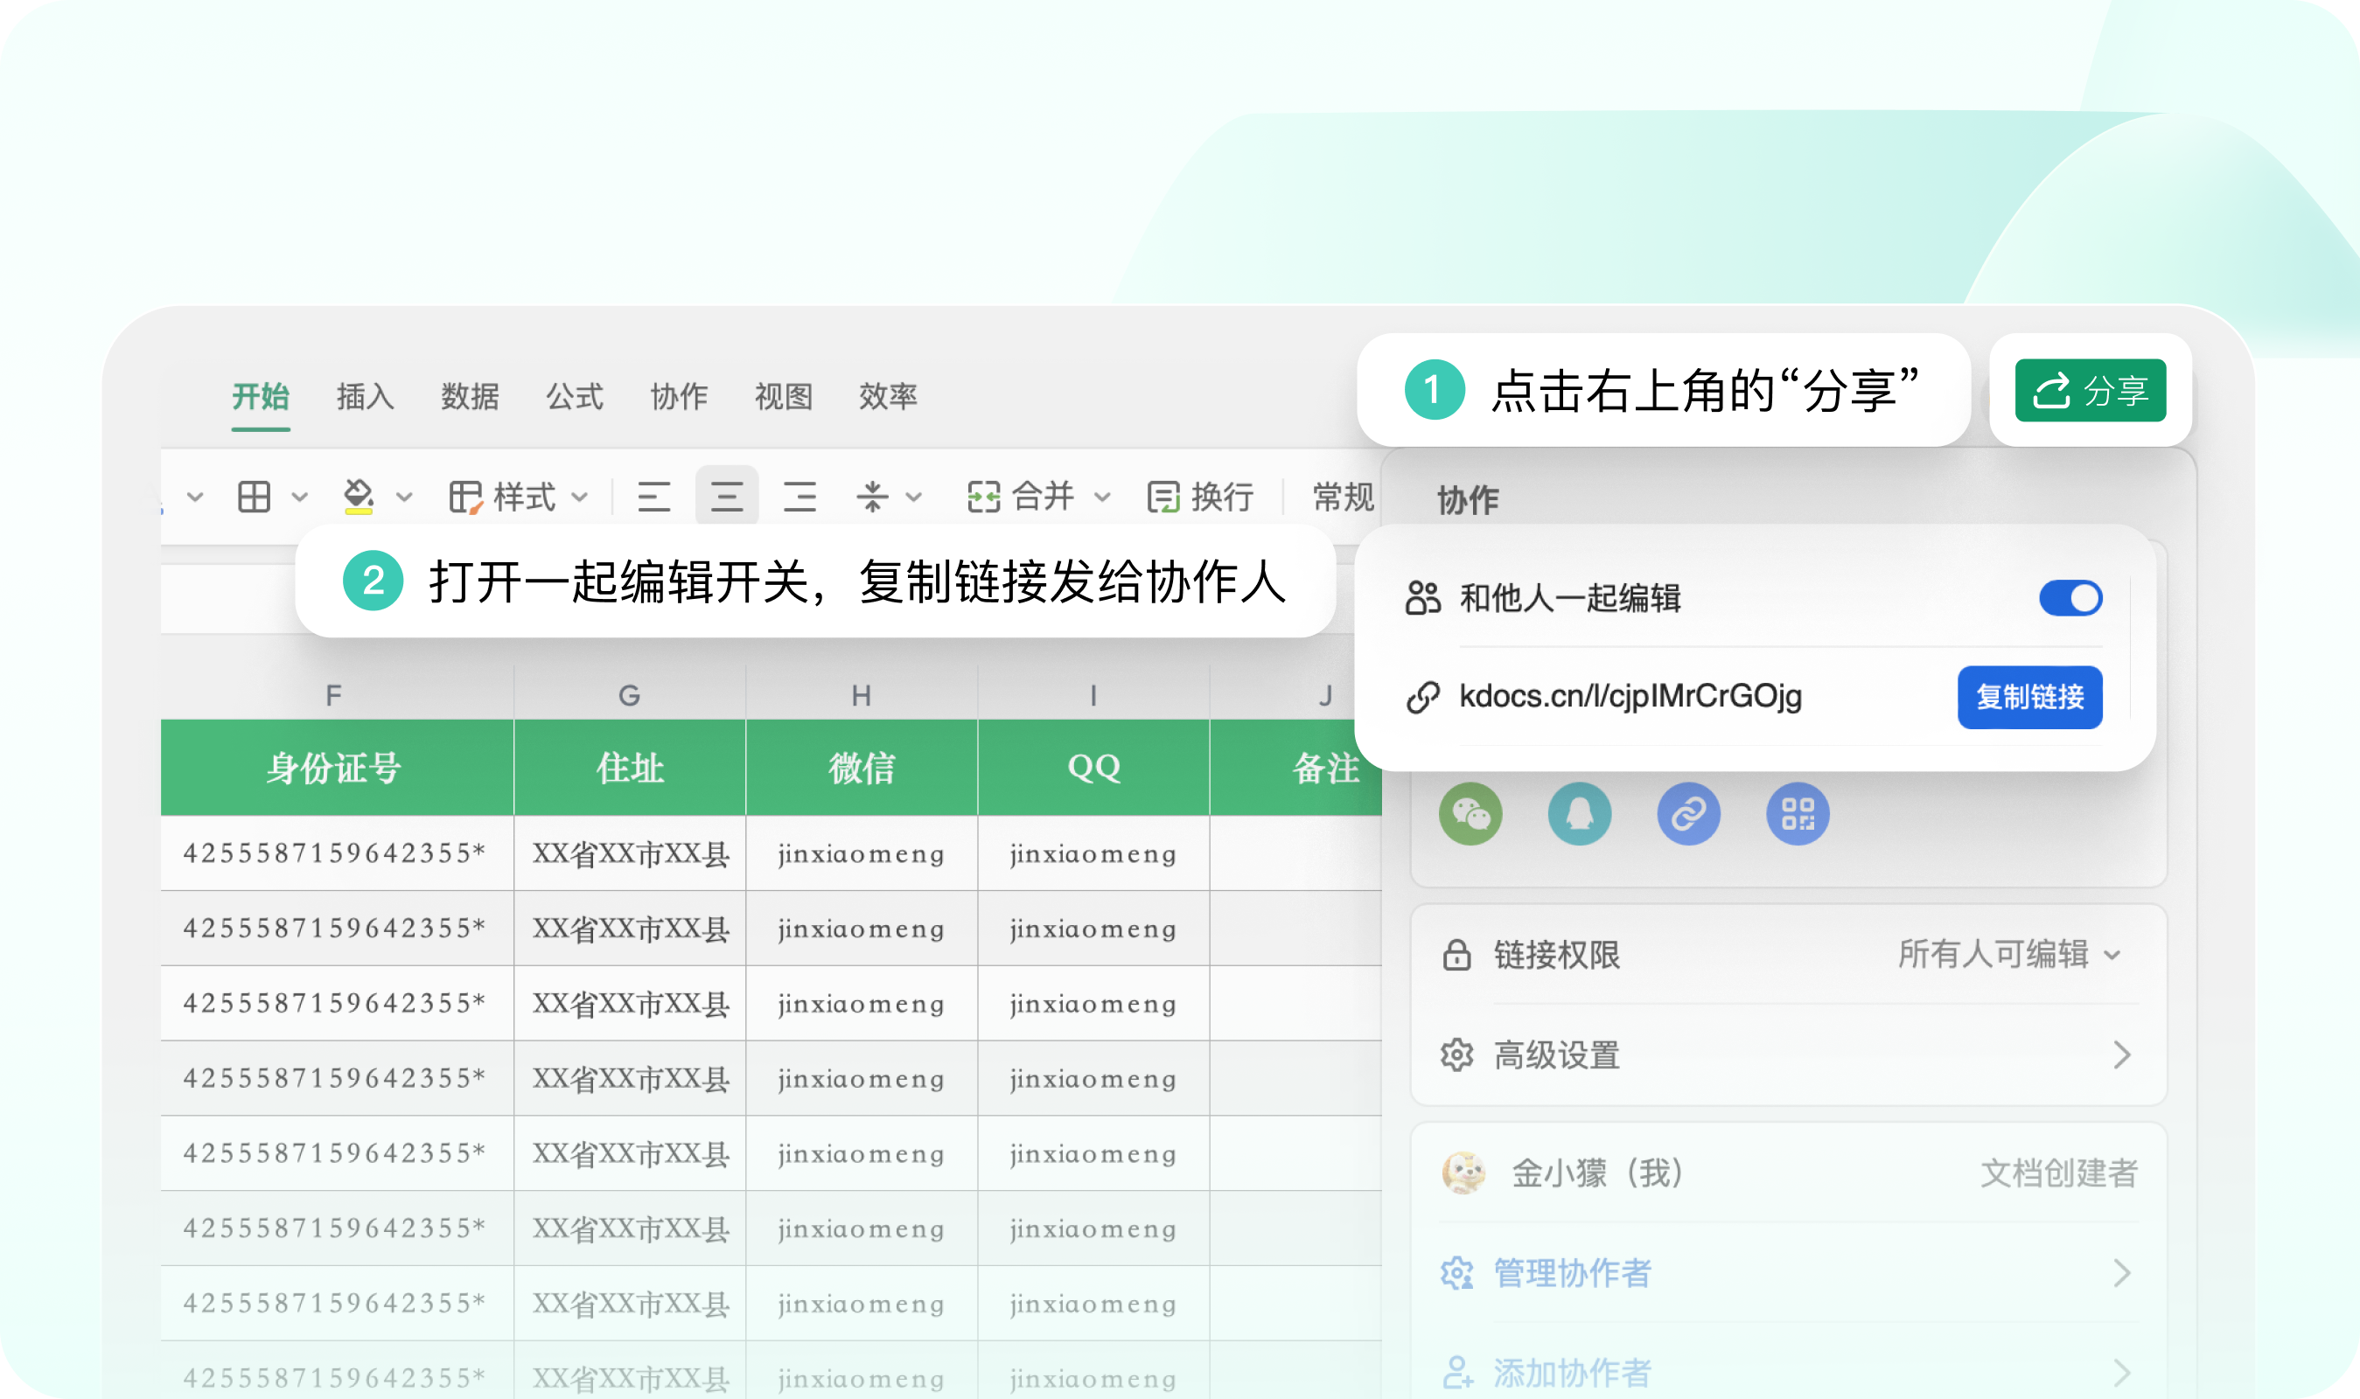Click the 身份证号 header cell
Image resolution: width=2360 pixels, height=1399 pixels.
click(x=337, y=768)
